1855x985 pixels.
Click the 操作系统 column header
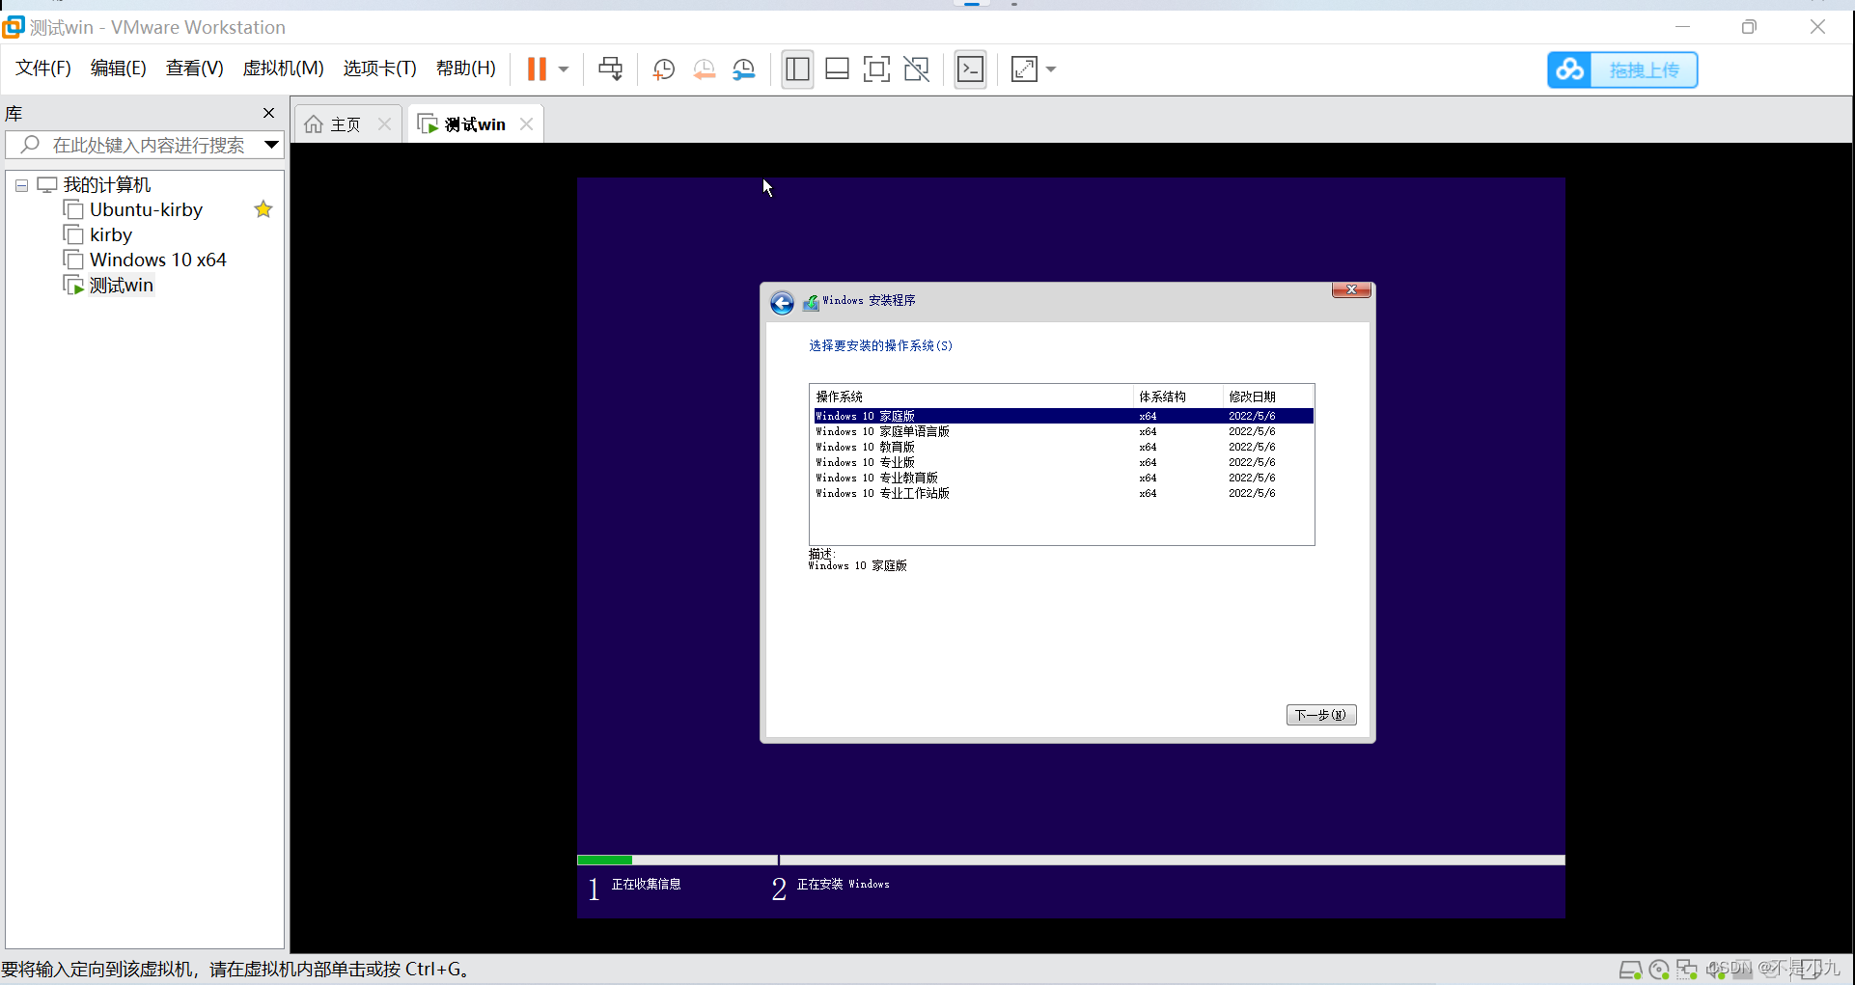coord(972,397)
